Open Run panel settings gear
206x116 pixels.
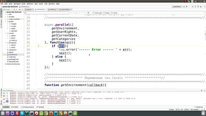pyautogui.click(x=202, y=91)
